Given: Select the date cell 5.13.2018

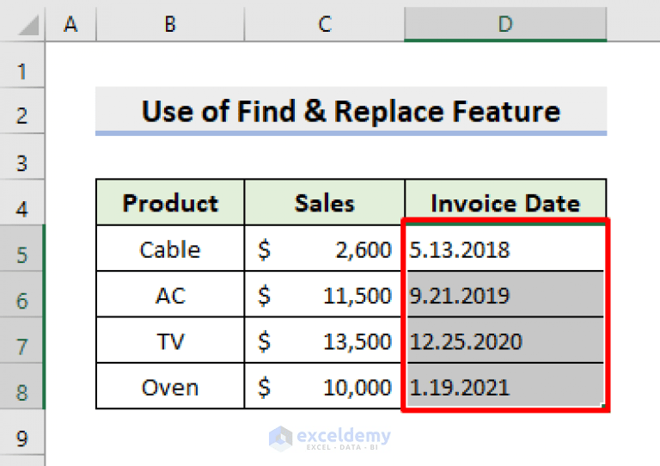Looking at the screenshot, I should pyautogui.click(x=505, y=248).
